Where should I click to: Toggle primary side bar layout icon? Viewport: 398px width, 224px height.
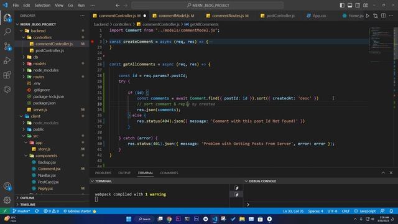[x=342, y=6]
